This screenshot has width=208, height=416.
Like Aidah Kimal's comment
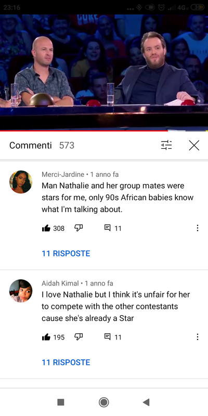tap(46, 337)
